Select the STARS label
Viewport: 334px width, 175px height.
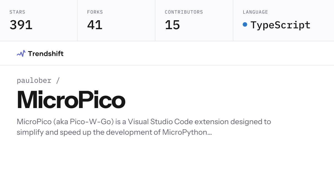pos(17,12)
